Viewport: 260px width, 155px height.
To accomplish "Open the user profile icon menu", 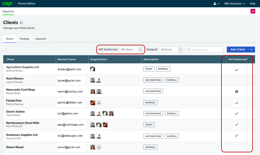I will click(x=216, y=4).
